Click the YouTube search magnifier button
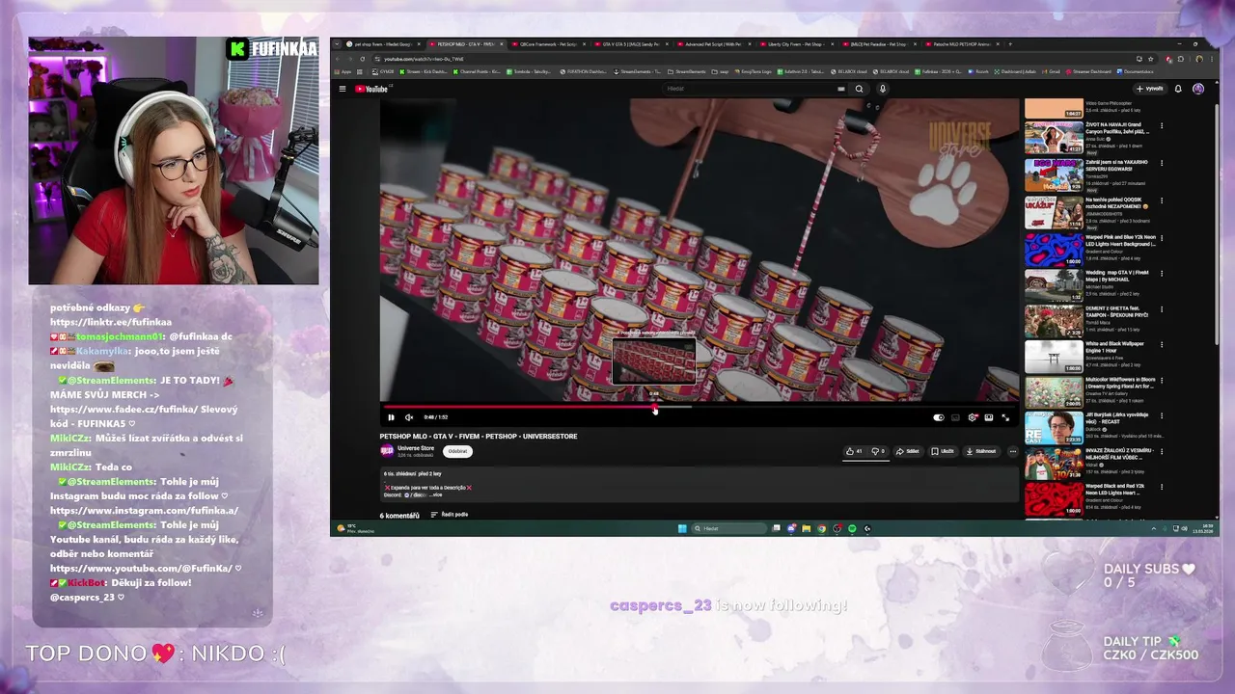1235x694 pixels. [x=859, y=89]
